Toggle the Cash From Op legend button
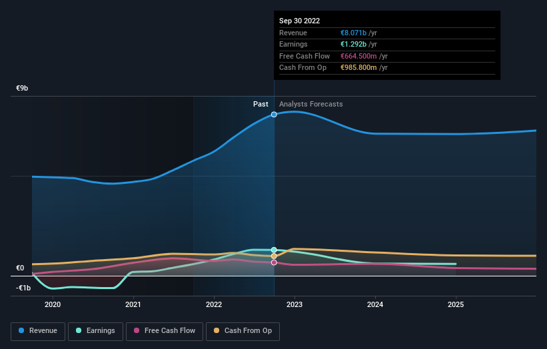The image size is (547, 349). click(x=243, y=331)
